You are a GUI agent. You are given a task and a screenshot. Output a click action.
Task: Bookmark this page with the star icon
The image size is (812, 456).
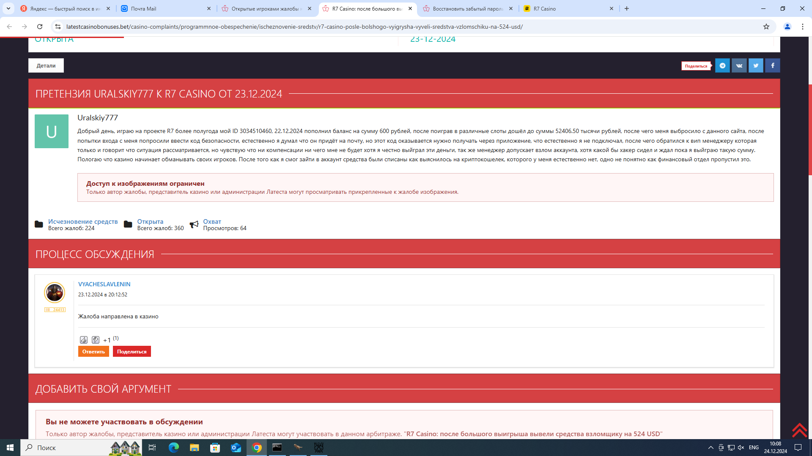[766, 27]
